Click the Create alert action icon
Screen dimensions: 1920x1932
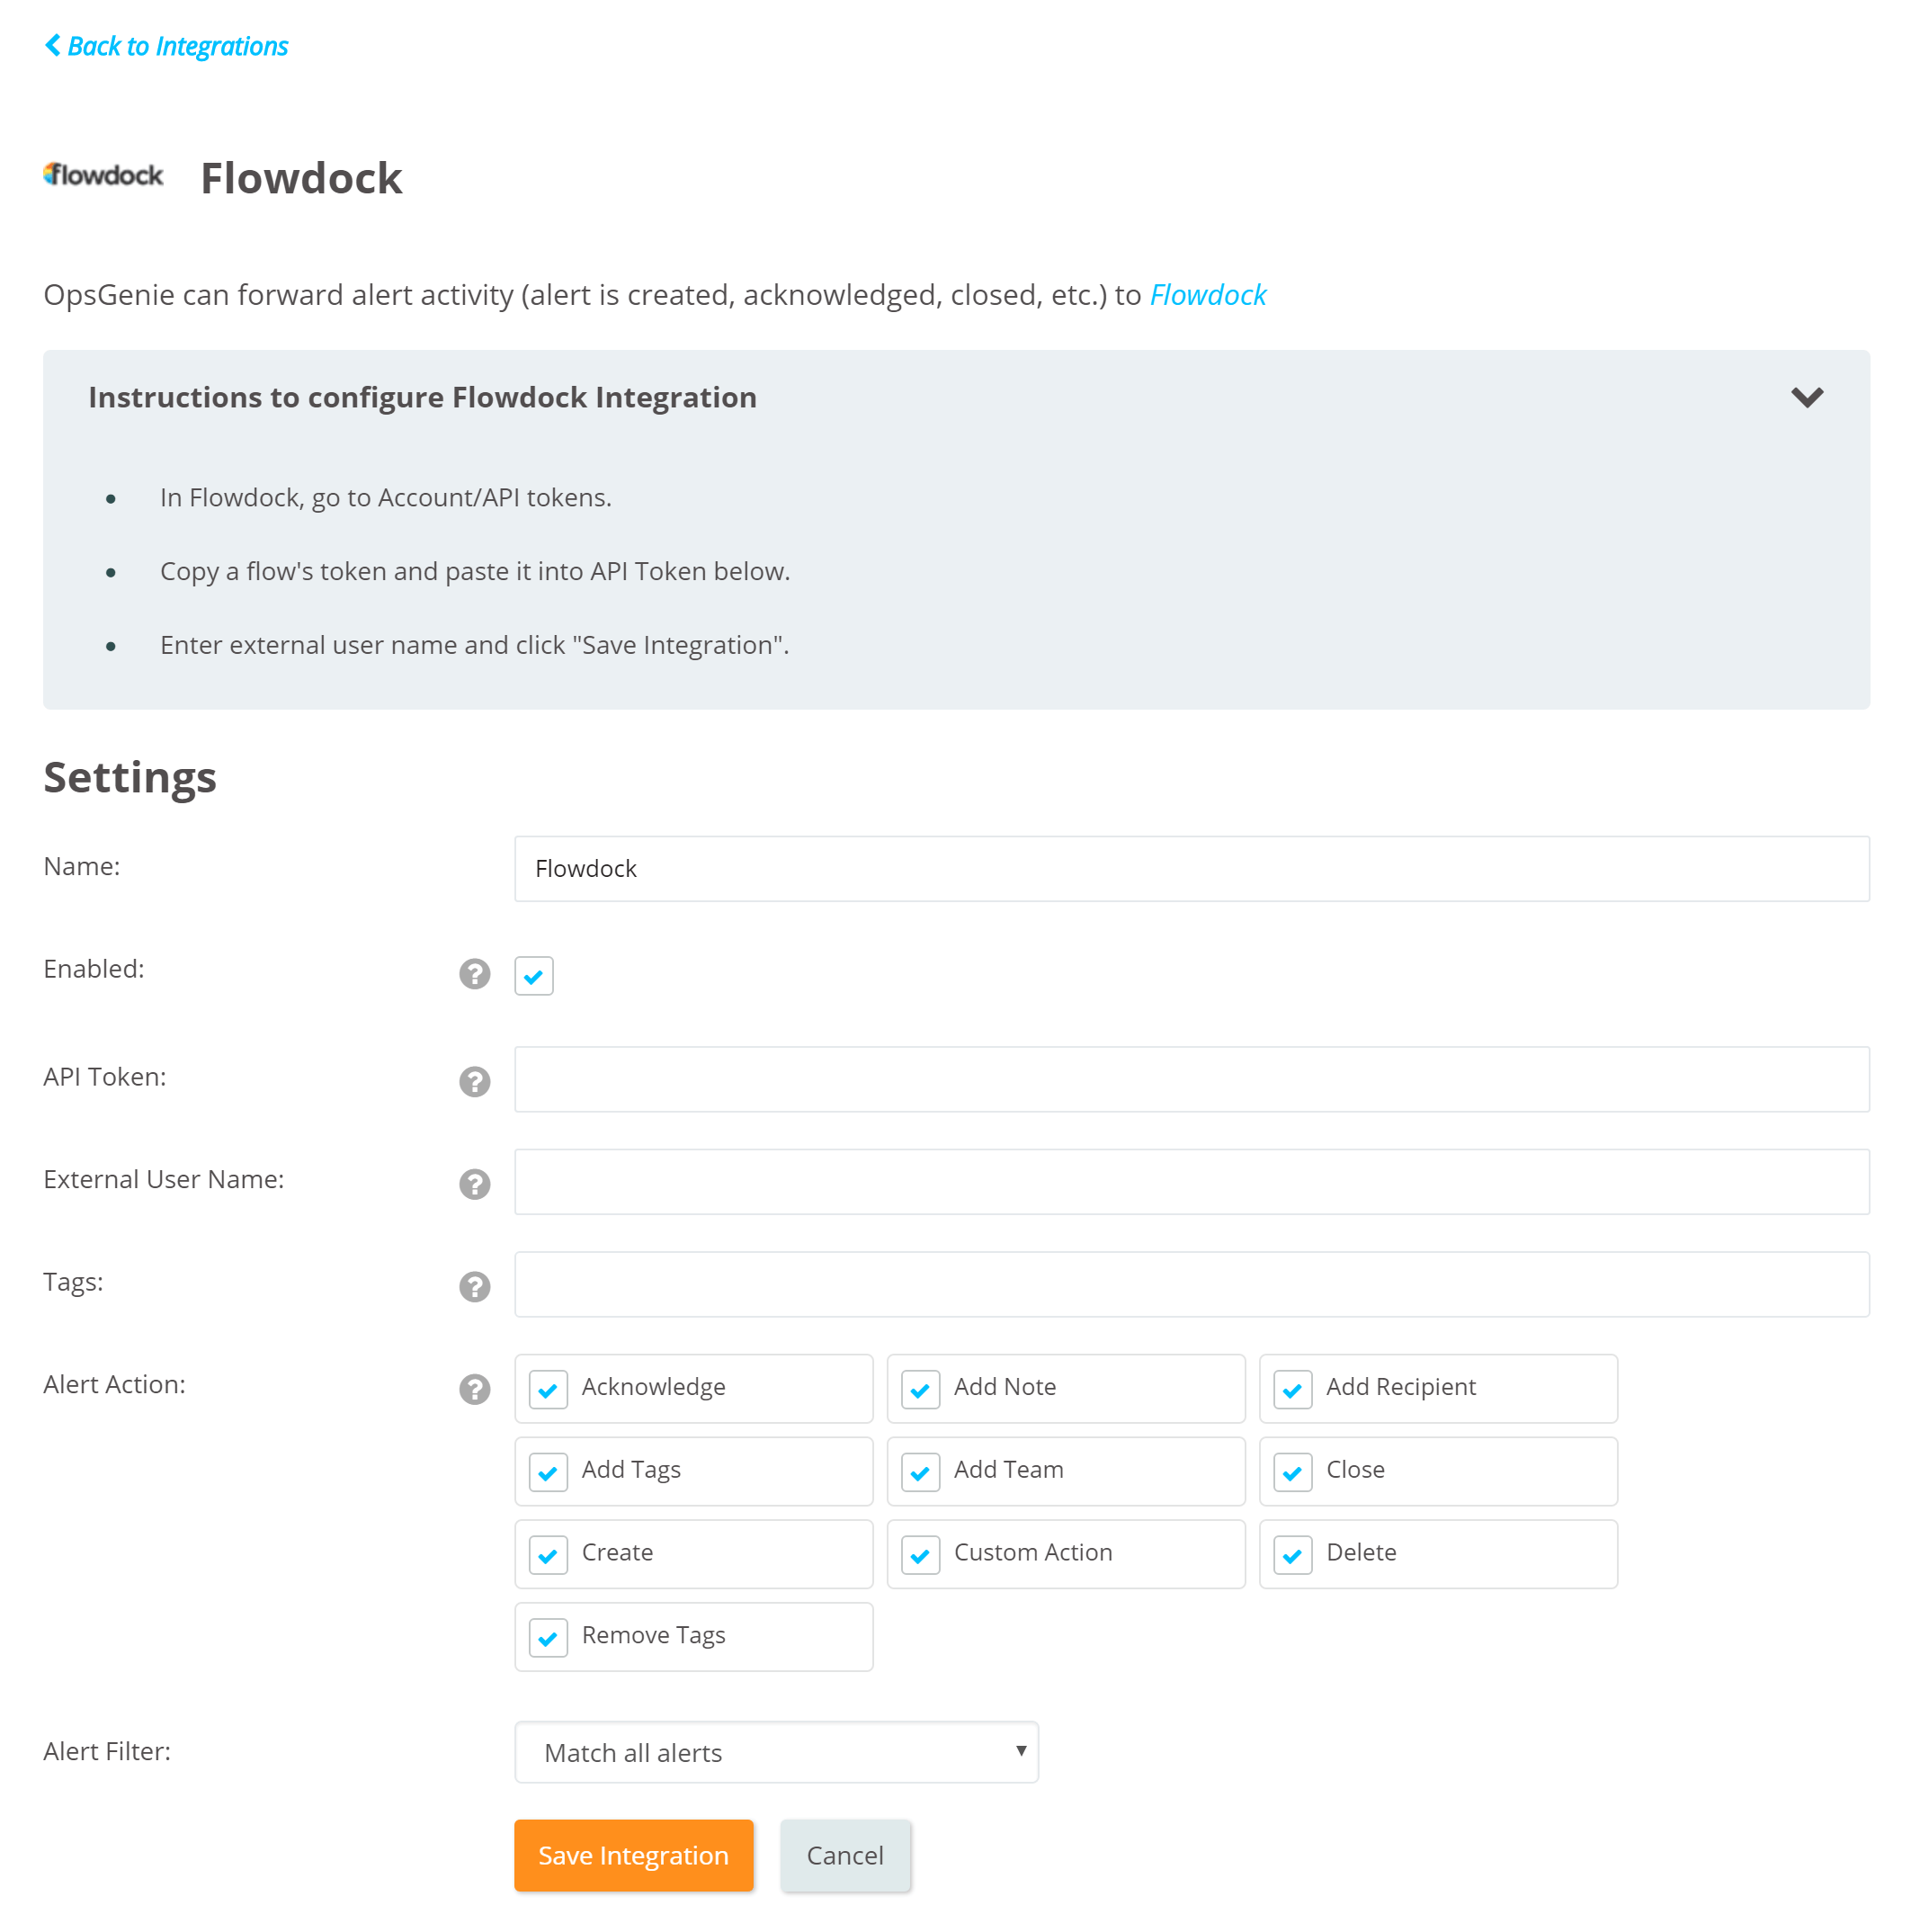point(550,1554)
